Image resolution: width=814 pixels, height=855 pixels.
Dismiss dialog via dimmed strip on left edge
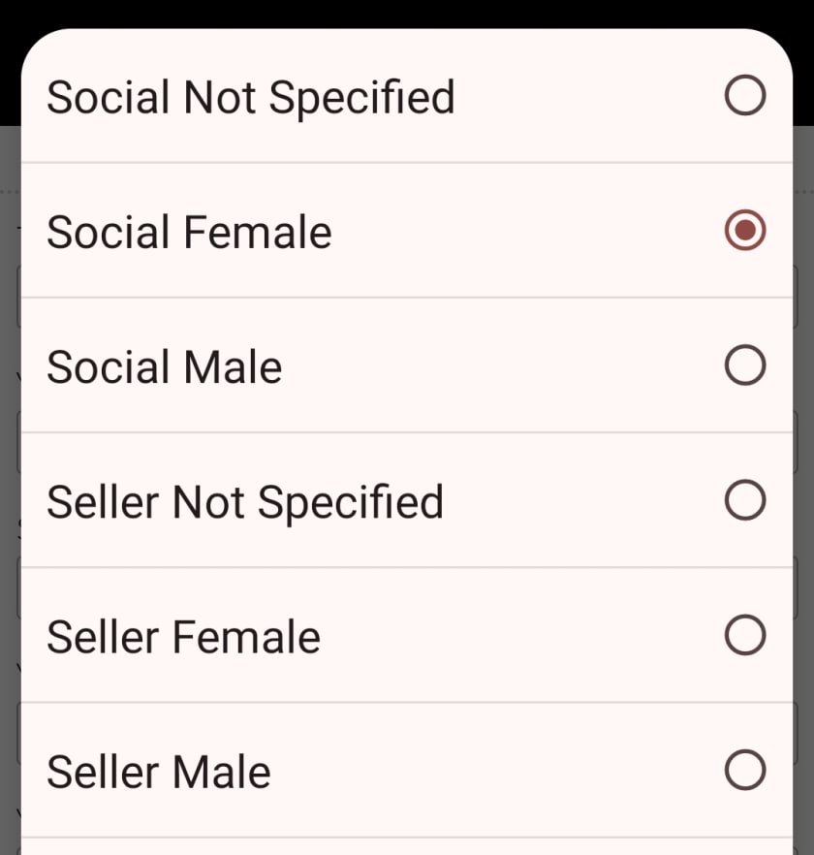tap(10, 491)
